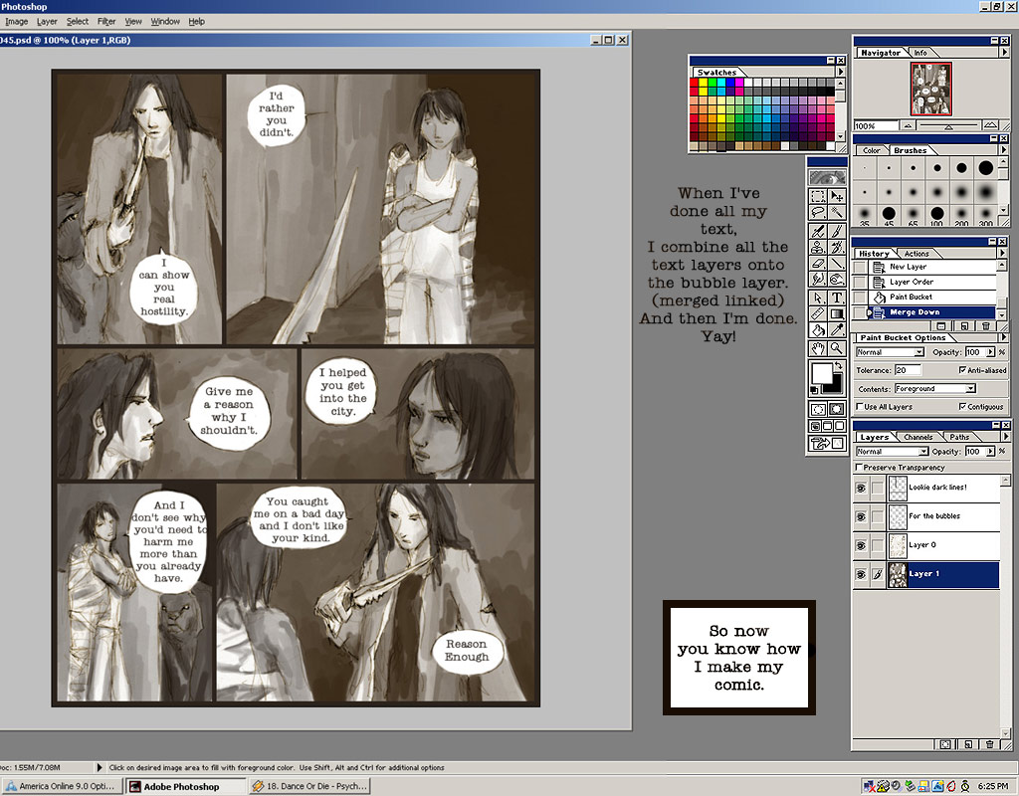Viewport: 1019px width, 796px height.
Task: Open the Contents Foreground dropdown
Action: click(x=934, y=389)
